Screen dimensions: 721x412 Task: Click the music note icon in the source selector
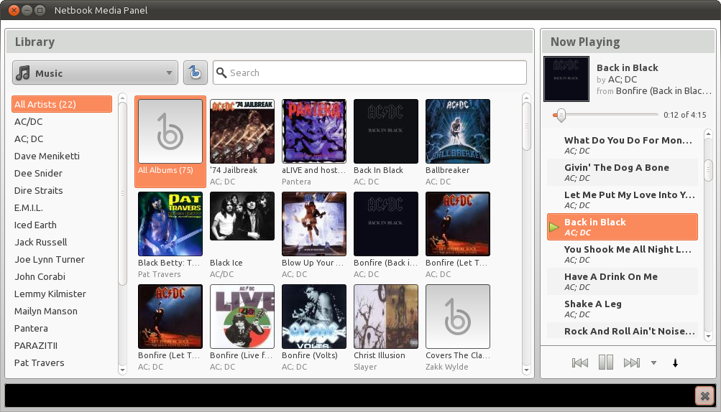pyautogui.click(x=23, y=72)
